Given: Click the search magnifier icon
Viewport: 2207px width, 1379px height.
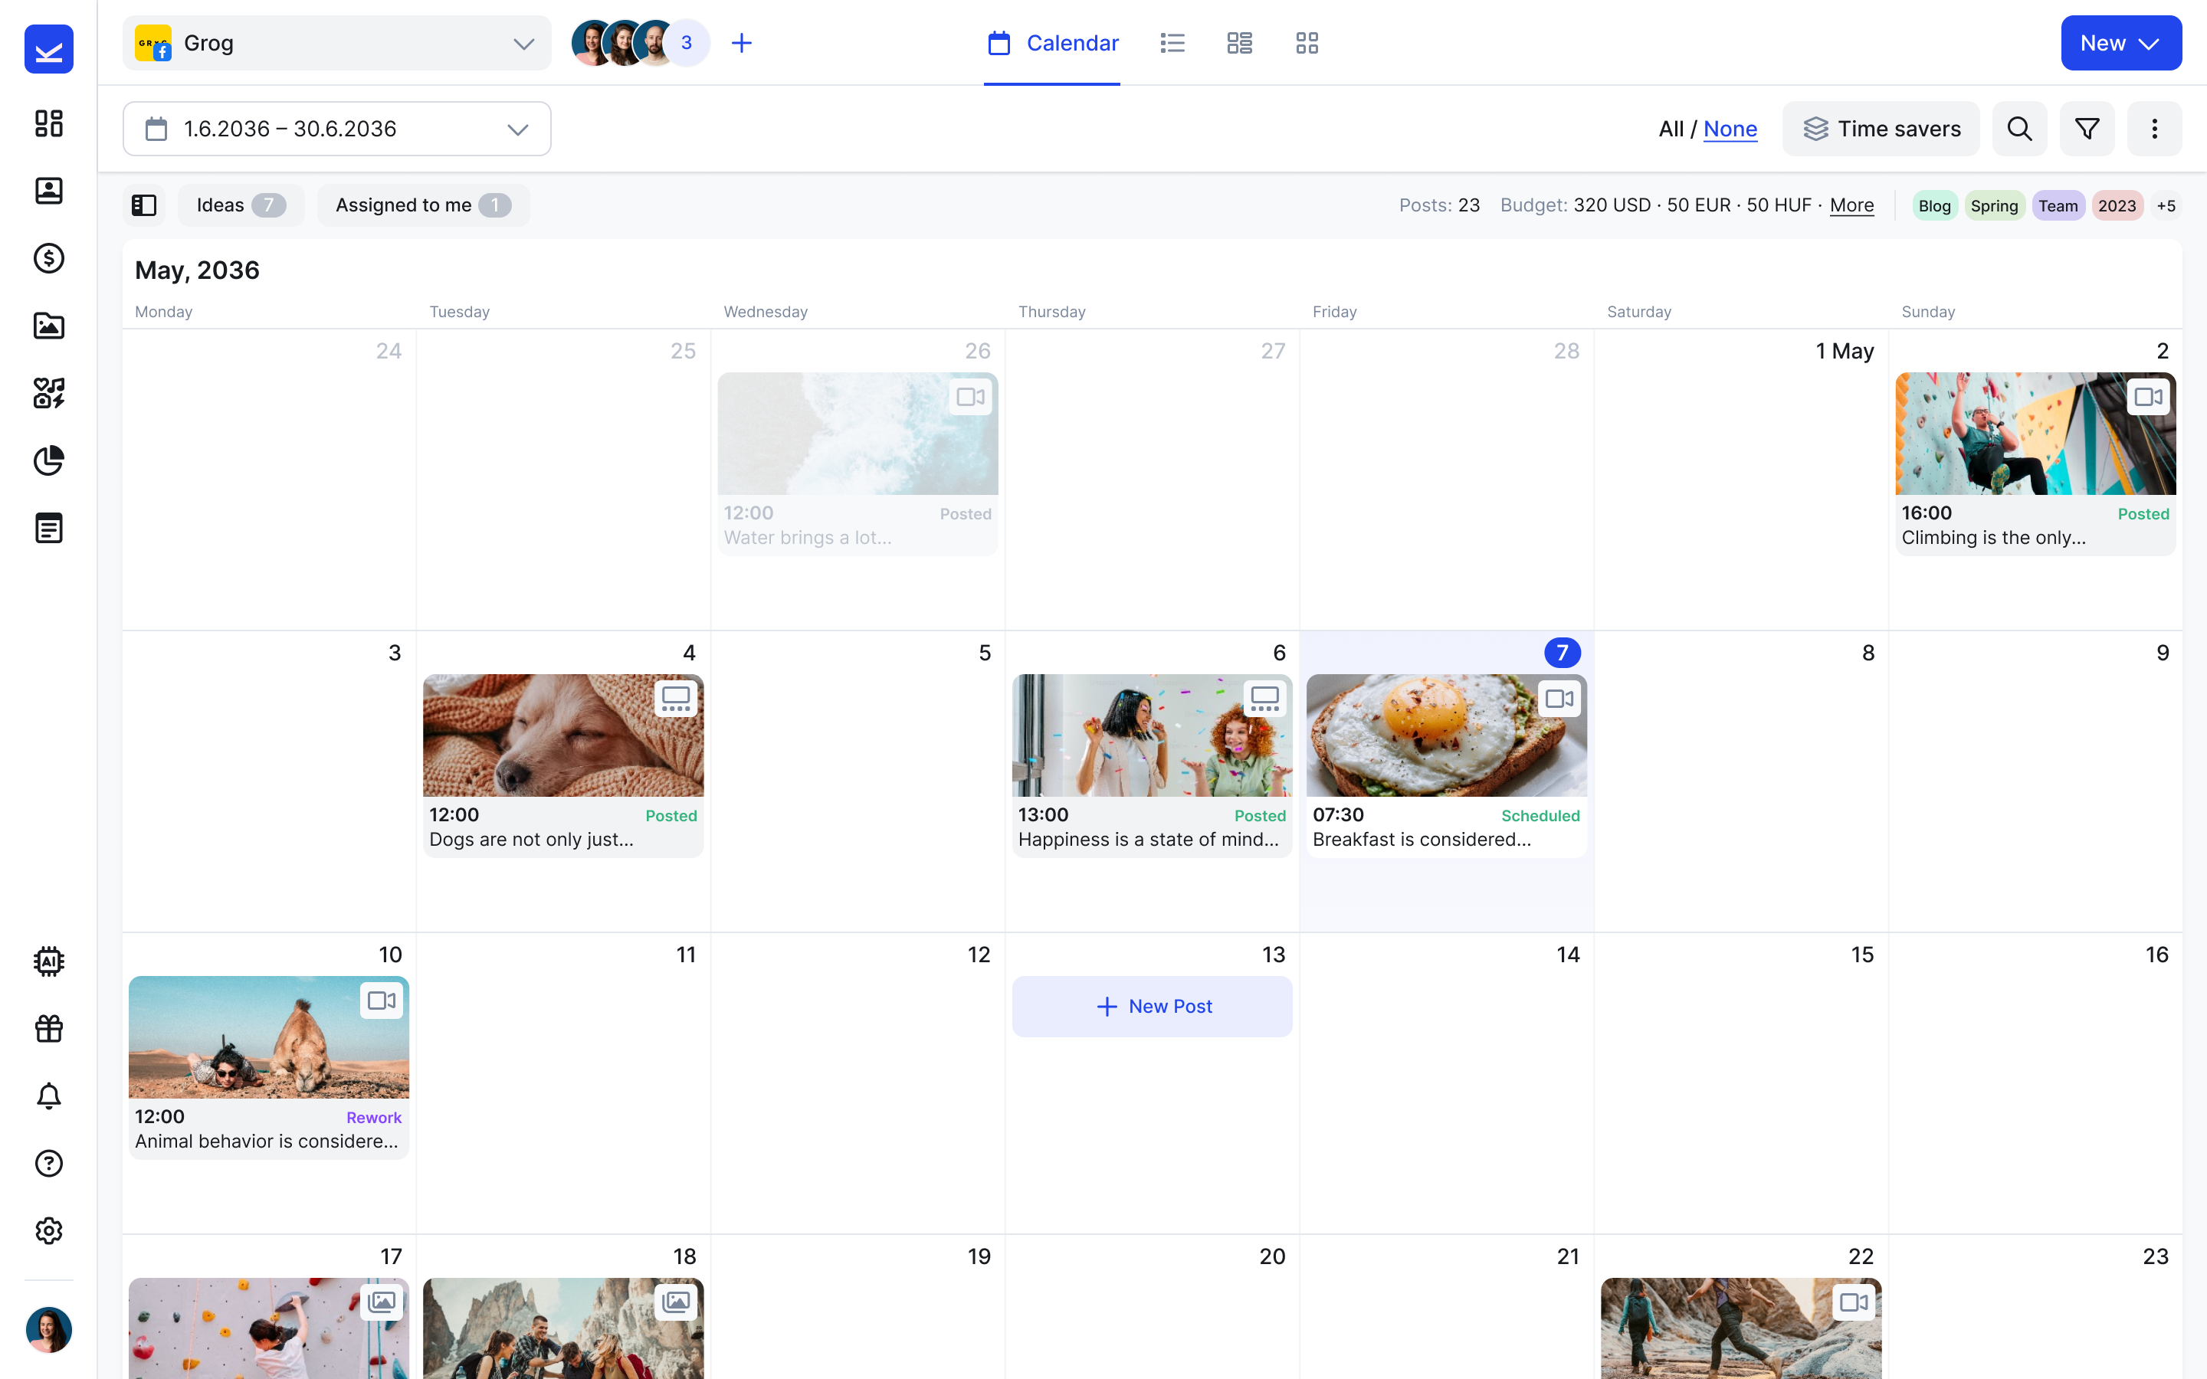Looking at the screenshot, I should click(x=2019, y=129).
